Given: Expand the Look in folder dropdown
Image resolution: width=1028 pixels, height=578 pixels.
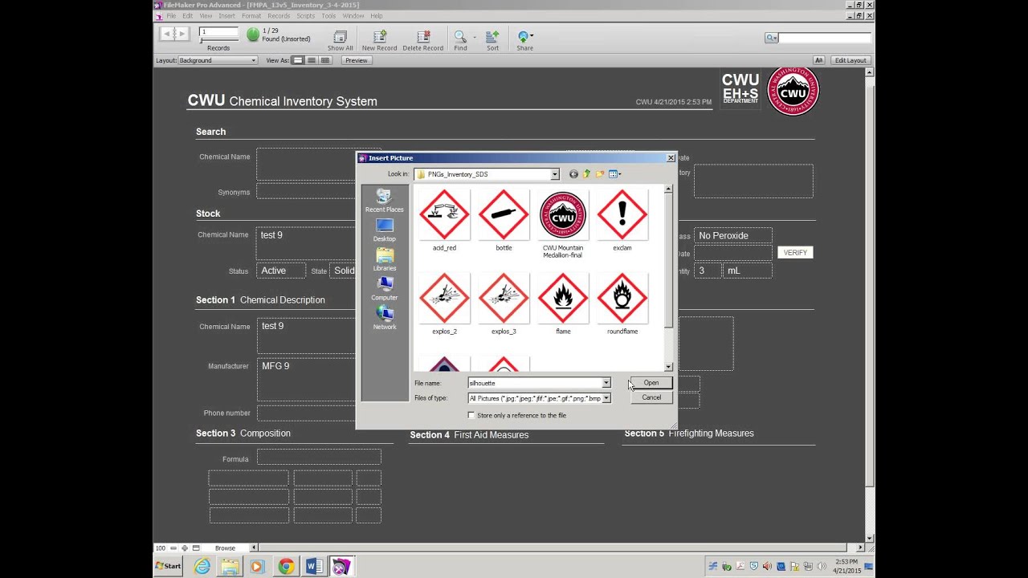Looking at the screenshot, I should [554, 174].
